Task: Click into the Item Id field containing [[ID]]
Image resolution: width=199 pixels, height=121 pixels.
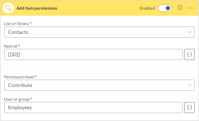Action: click(94, 54)
